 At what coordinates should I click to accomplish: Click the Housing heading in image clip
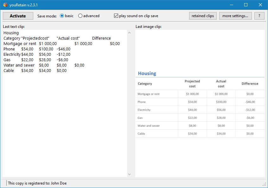click(x=147, y=73)
